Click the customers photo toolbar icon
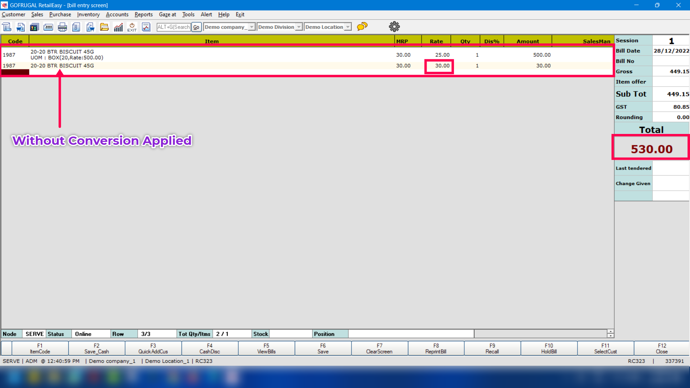 click(x=34, y=27)
